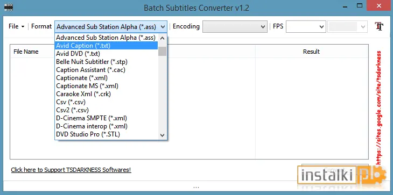393x195 pixels.
Task: Select Avid DVD (*.txt) format
Action: pos(106,54)
